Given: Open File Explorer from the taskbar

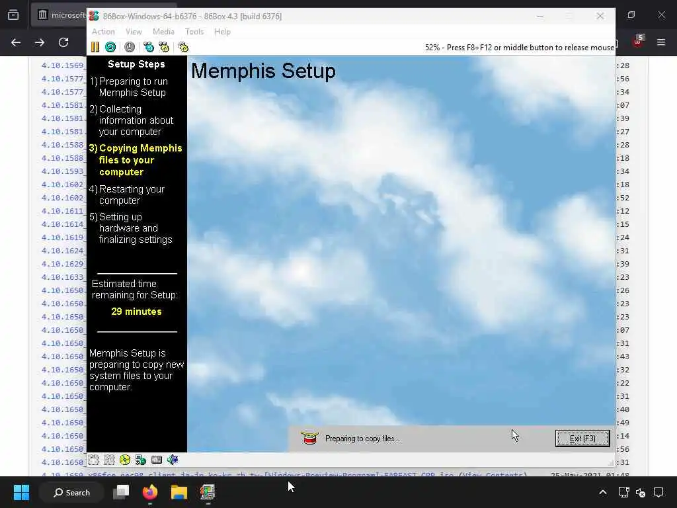Looking at the screenshot, I should click(179, 492).
